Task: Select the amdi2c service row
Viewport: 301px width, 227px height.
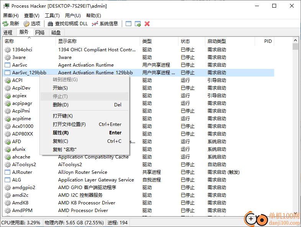Action: 138,195
